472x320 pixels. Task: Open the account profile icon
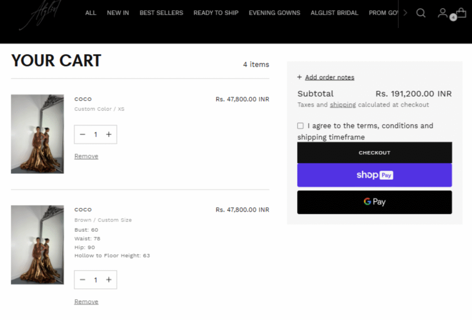pos(442,13)
